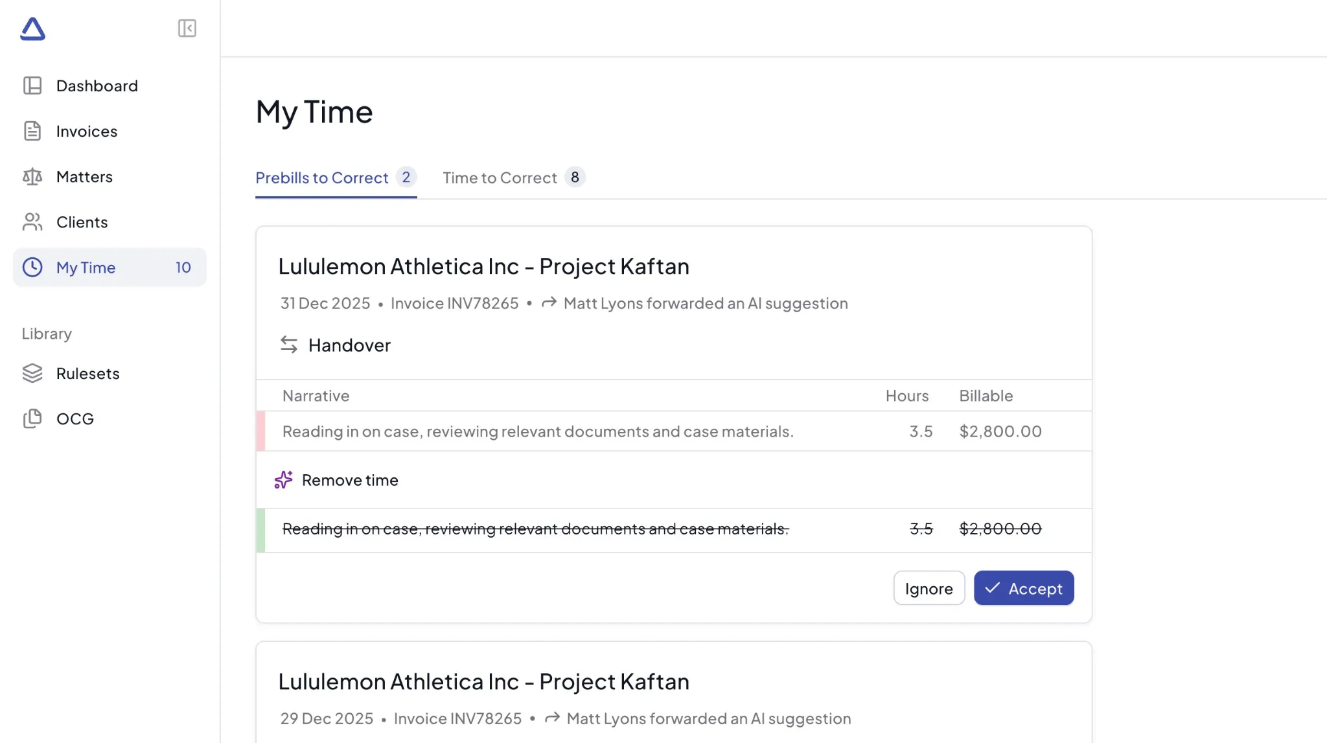Viewport: 1327px width, 743px height.
Task: Collapse the sidebar panel
Action: 187,29
